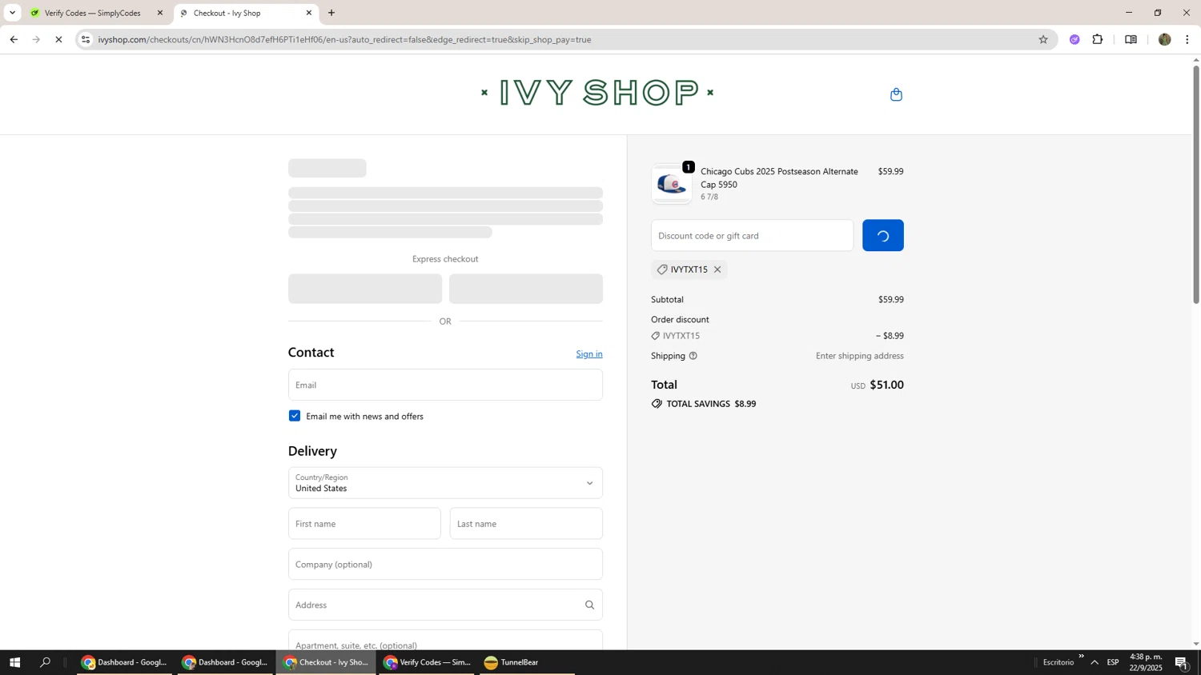Click the taskbar clock and date
1201x675 pixels.
[1146, 662]
